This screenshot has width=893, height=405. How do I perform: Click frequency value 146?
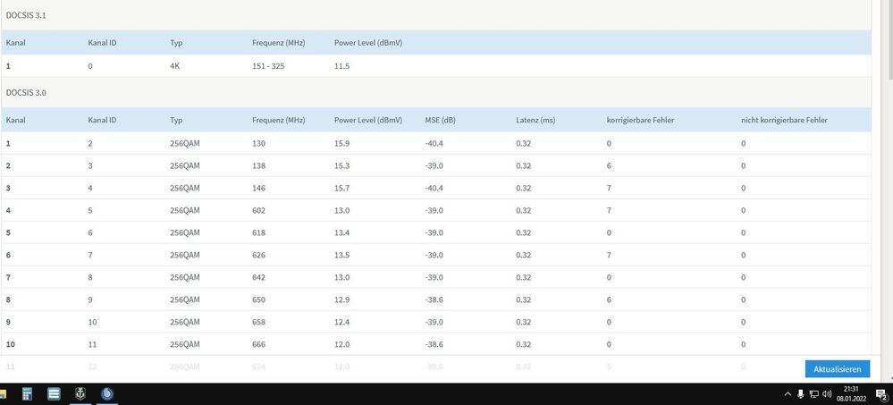(258, 188)
